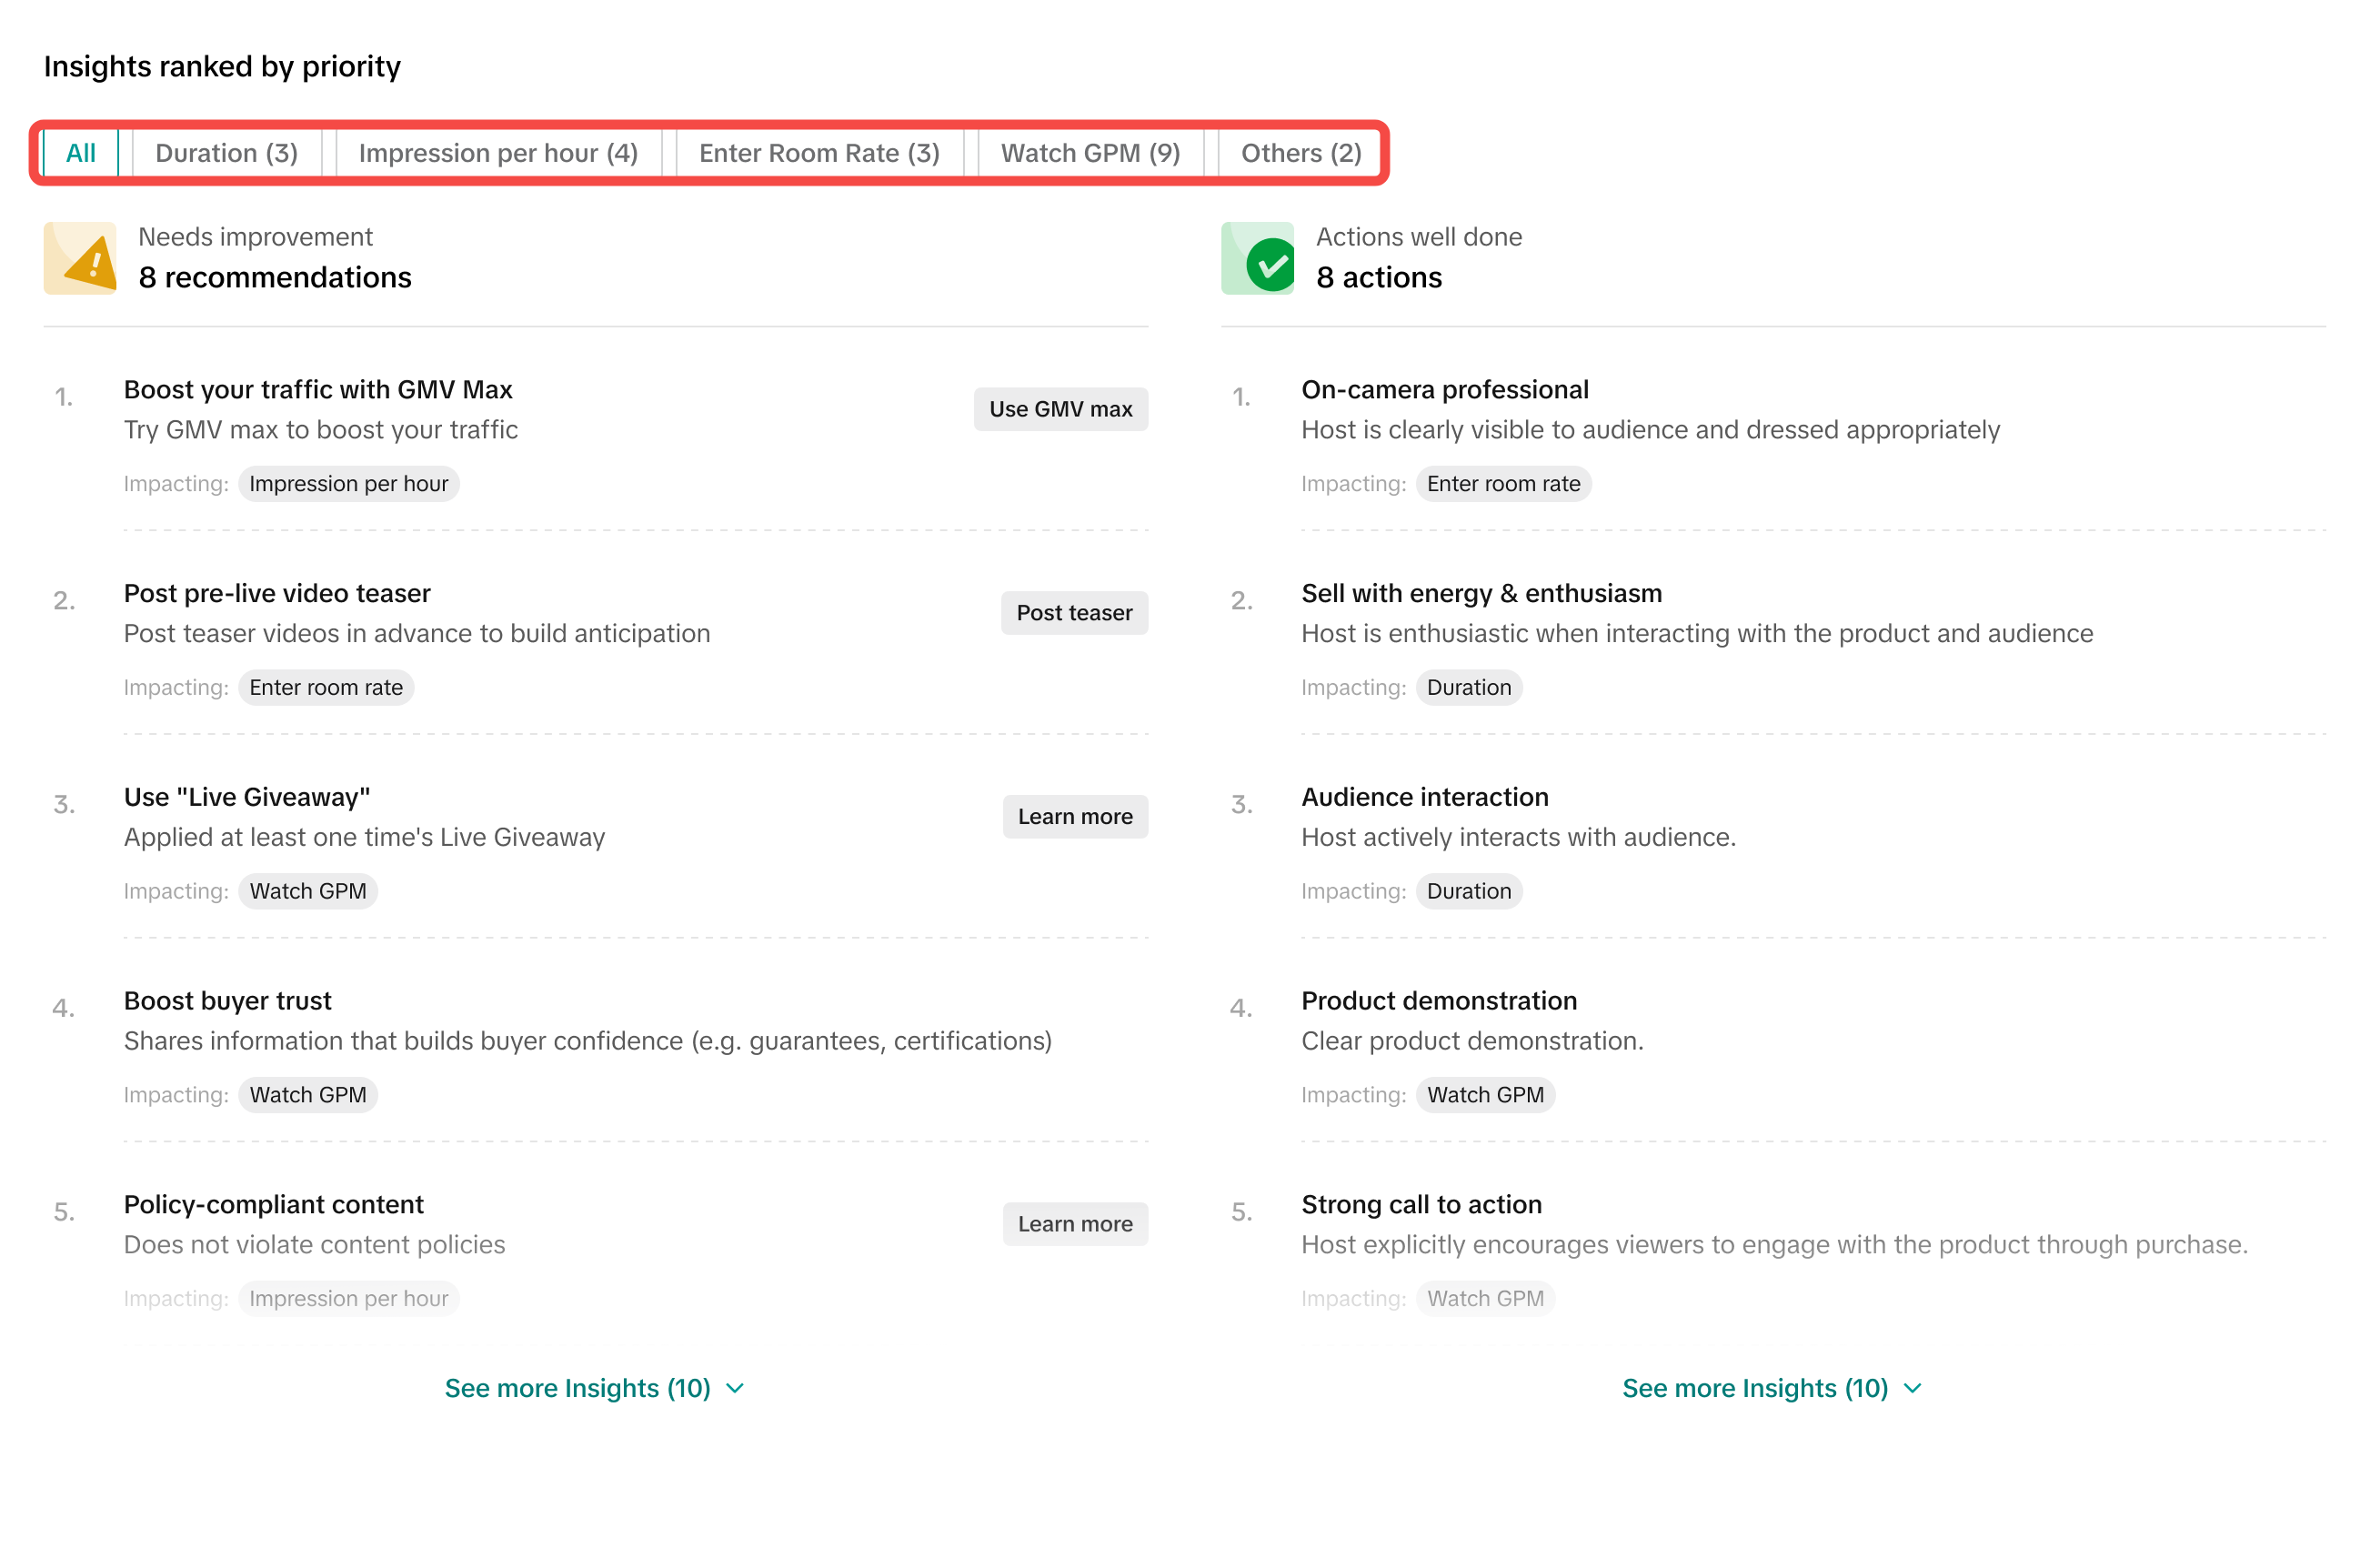Switch to the Duration (3) tab
The image size is (2370, 1568).
[226, 153]
